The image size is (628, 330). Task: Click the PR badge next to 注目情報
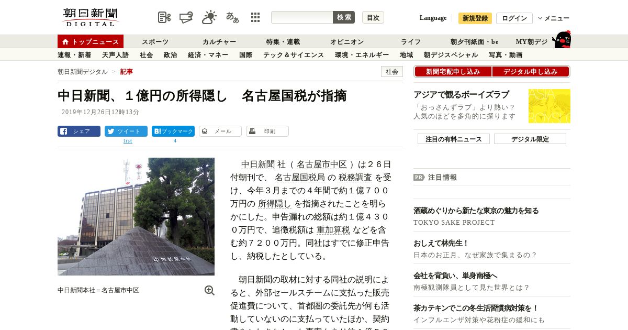click(419, 177)
